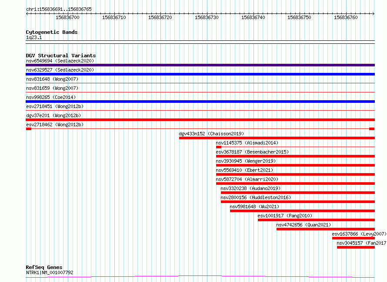
Task: Click the nsv998265 (Coe2014) label
Action: (51, 97)
